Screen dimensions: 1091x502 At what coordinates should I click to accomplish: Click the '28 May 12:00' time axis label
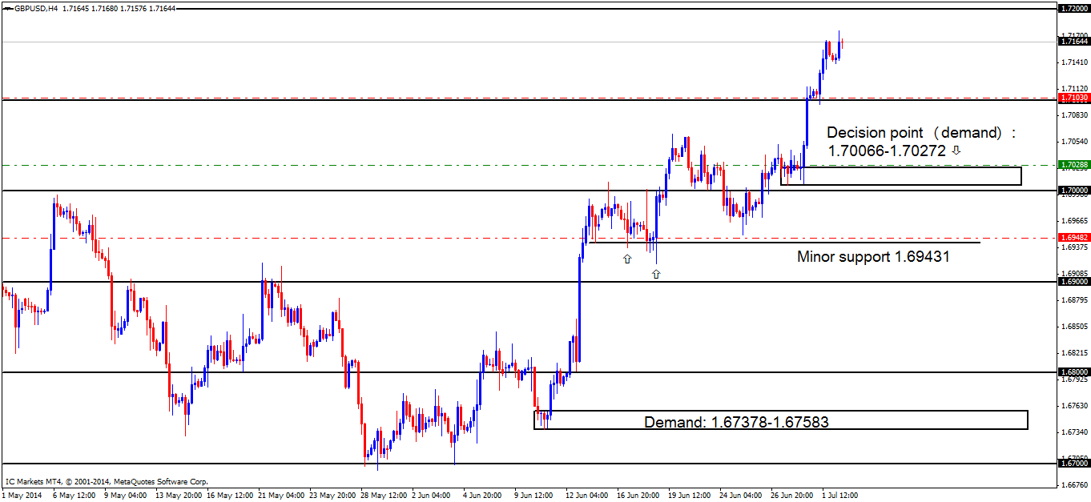pyautogui.click(x=384, y=495)
